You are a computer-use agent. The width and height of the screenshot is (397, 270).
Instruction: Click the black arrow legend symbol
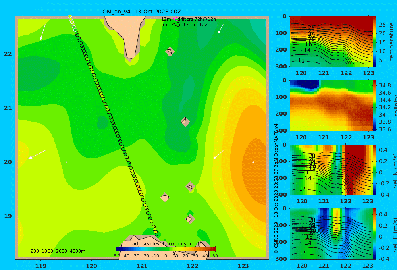tap(175, 24)
